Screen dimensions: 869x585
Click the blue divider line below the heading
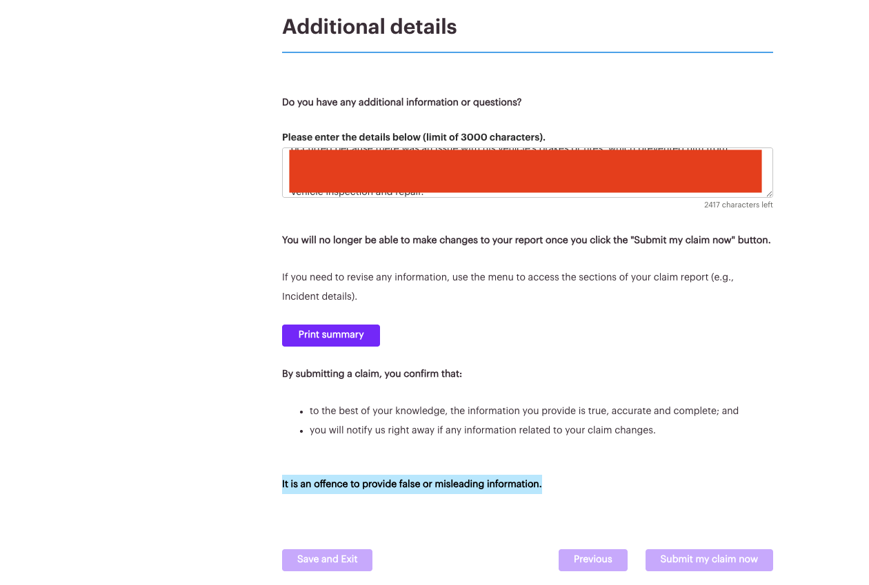[x=527, y=52]
